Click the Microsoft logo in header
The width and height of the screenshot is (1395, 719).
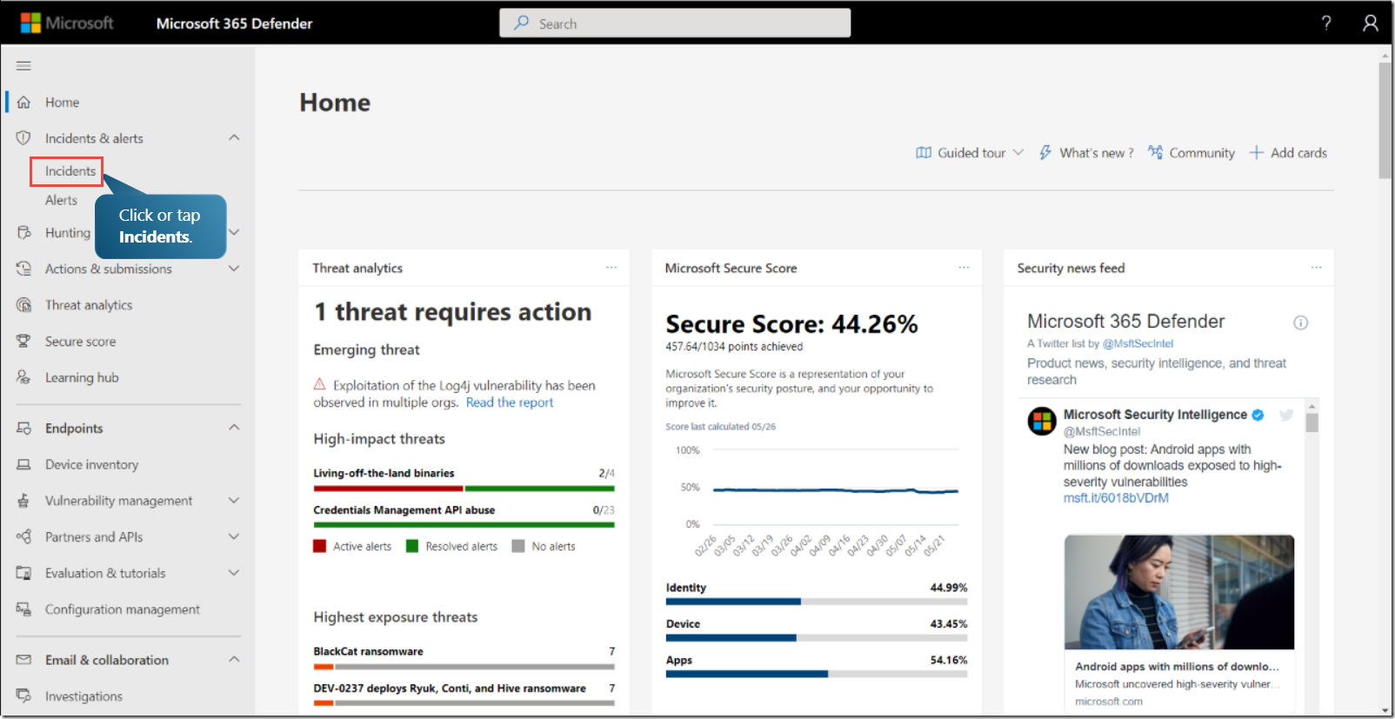coord(67,23)
